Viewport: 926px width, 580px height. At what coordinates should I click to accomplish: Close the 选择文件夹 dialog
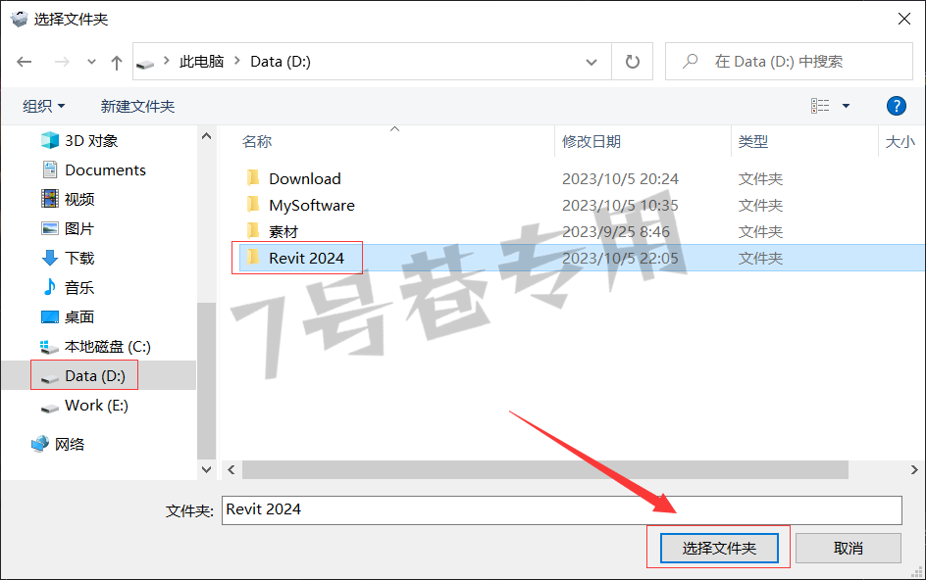904,19
